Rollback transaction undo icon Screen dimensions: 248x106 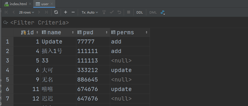point(119,12)
